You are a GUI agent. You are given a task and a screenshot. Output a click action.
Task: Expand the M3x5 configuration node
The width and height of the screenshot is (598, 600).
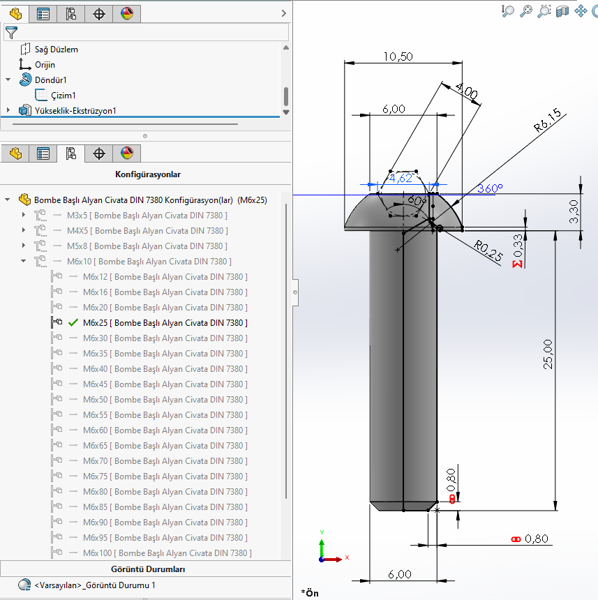click(24, 216)
